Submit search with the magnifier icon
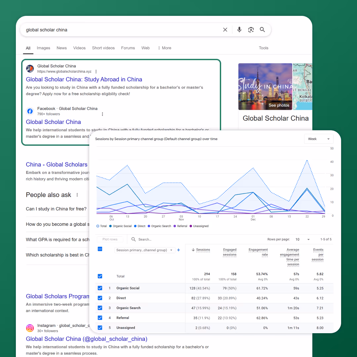Screen dimensions: 357x357 tap(262, 30)
